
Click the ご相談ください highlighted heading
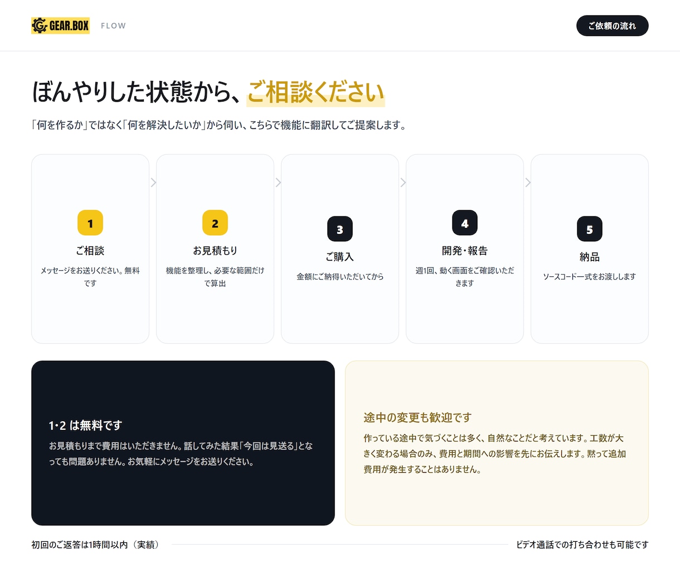(x=315, y=92)
